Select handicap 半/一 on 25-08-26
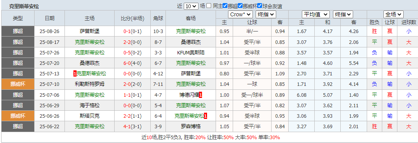The width and height of the screenshot is (418, 143). pos(252,31)
